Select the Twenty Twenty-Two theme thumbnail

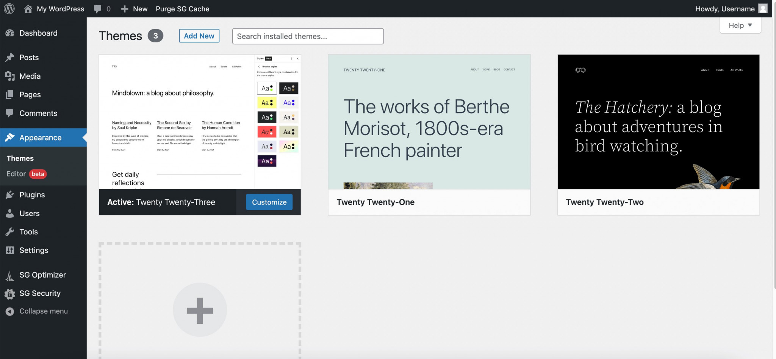(658, 122)
